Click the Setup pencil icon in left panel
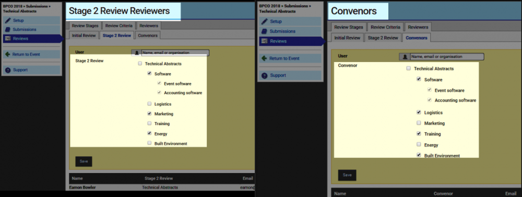Image resolution: width=522 pixels, height=197 pixels. 8,20
